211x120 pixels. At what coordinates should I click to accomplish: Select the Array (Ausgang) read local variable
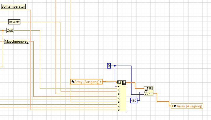86,81
